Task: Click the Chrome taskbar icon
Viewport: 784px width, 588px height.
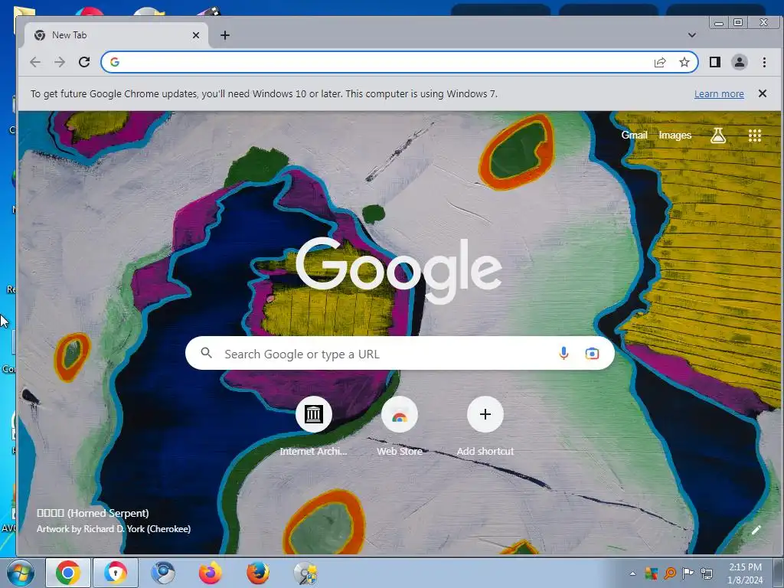Action: pos(68,573)
